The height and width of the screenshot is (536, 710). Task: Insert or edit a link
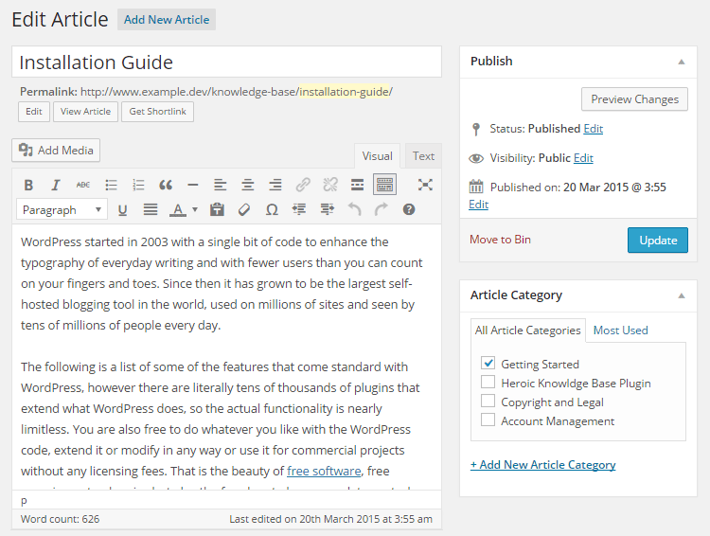click(303, 185)
